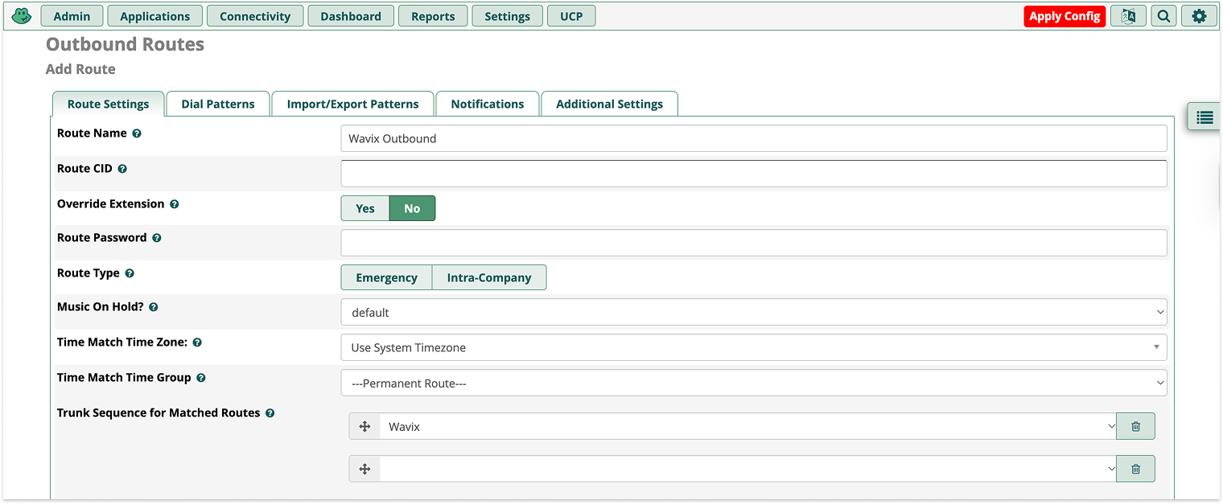
Task: Click inside the Route Password field
Action: click(x=753, y=242)
